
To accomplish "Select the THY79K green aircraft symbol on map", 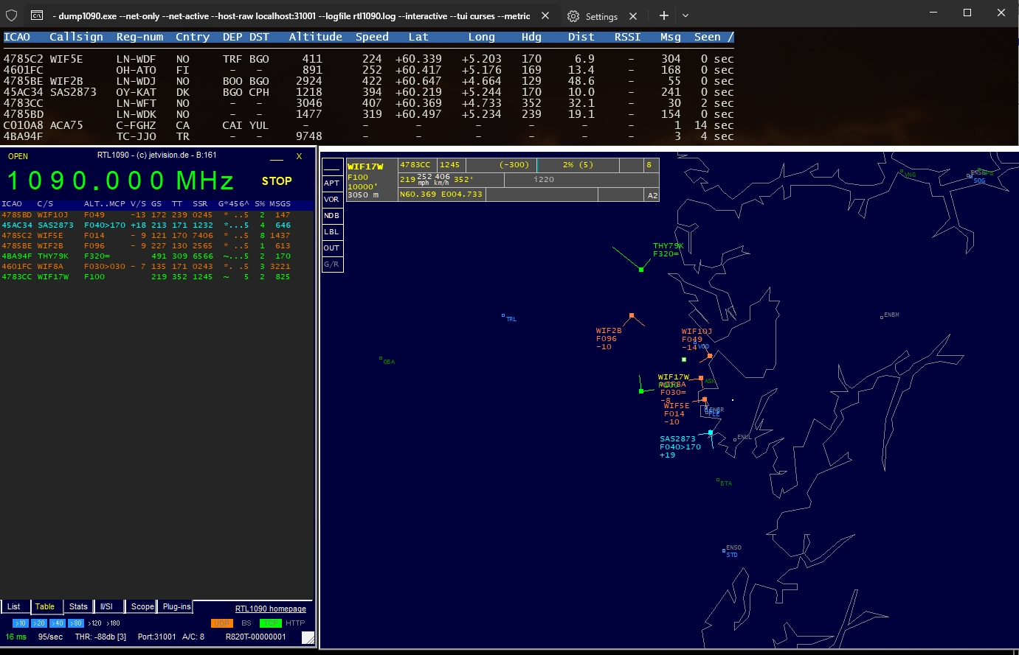I will coord(641,270).
